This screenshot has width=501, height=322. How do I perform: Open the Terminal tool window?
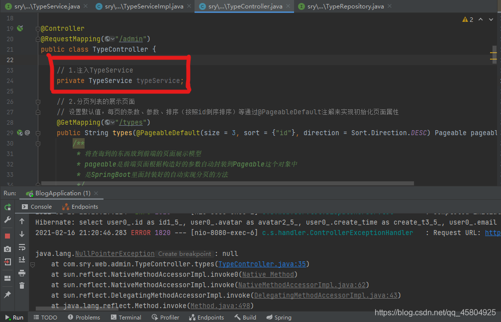126,318
